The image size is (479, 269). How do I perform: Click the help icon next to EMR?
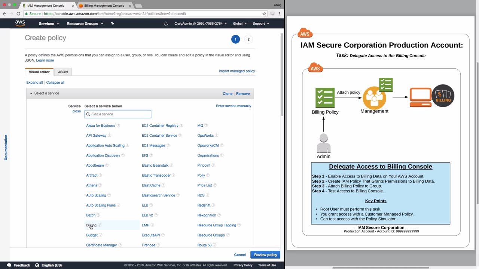pos(153,225)
